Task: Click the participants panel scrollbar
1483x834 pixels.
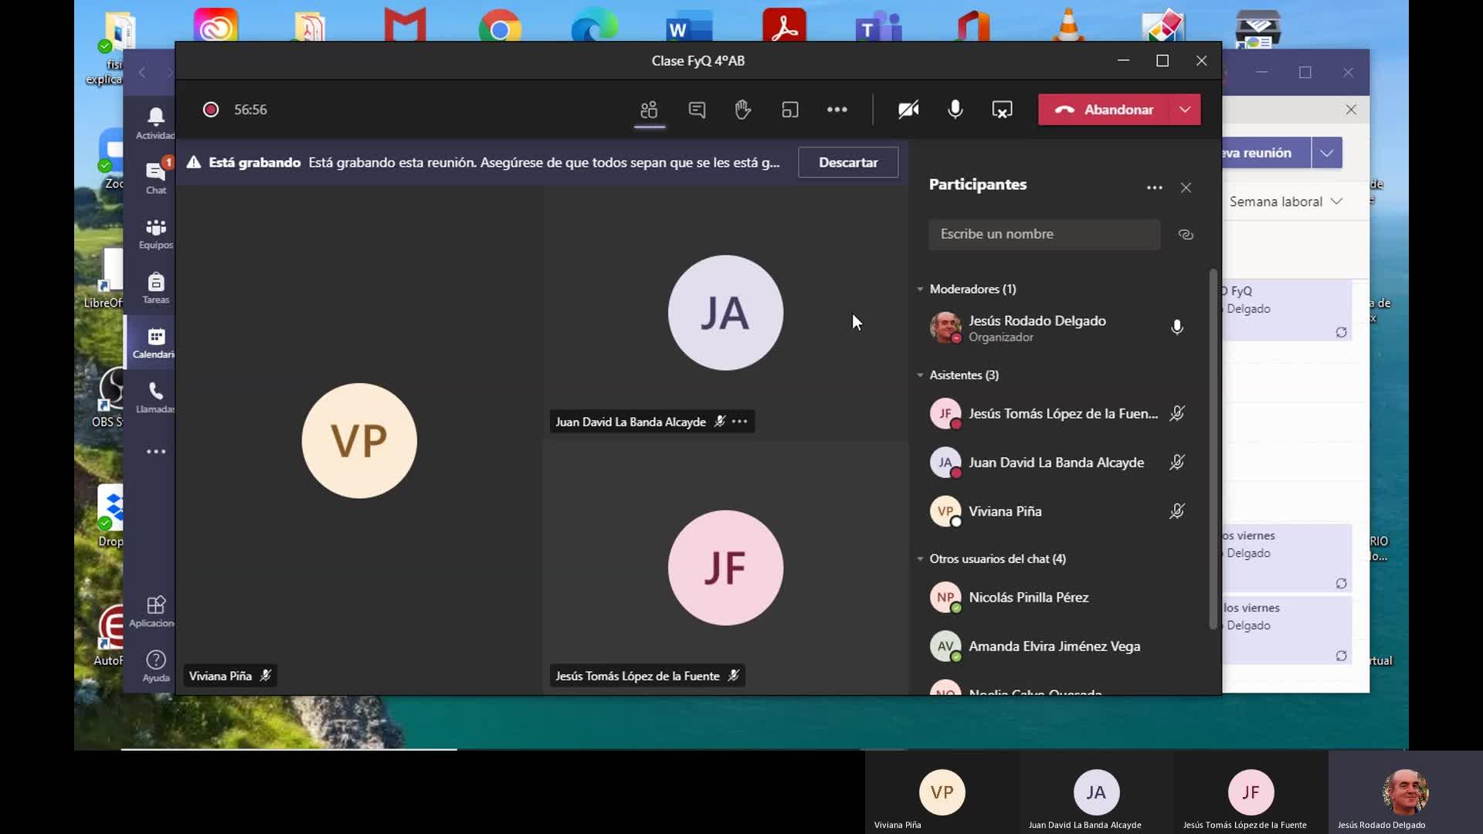Action: [1213, 448]
